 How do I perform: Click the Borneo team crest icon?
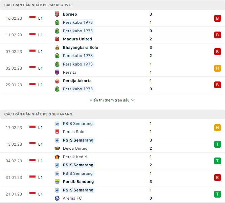[x=57, y=14]
